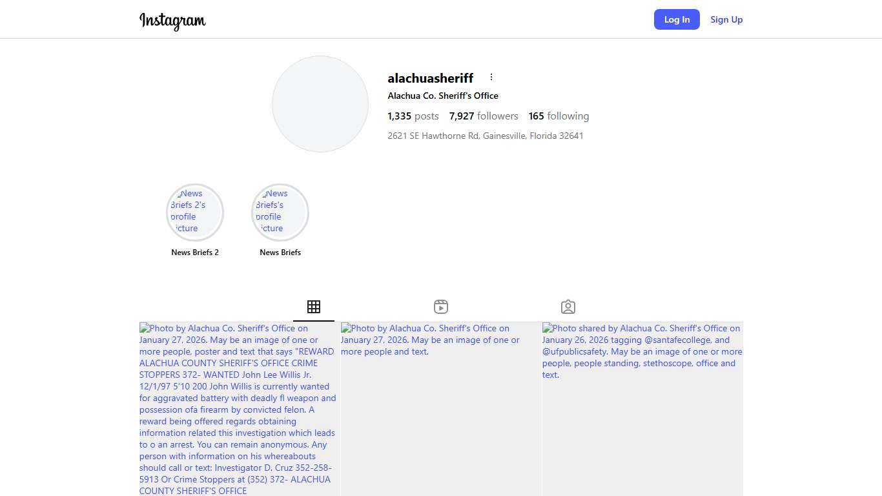This screenshot has width=882, height=496.
Task: Click the Gainesville, Florida address text
Action: coord(486,136)
